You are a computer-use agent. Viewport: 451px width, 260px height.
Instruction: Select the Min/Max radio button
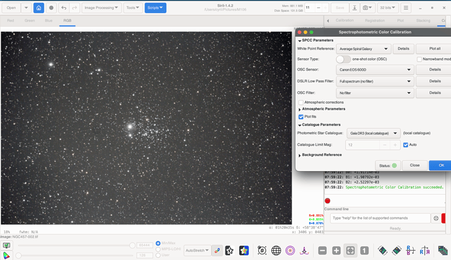pyautogui.click(x=158, y=243)
